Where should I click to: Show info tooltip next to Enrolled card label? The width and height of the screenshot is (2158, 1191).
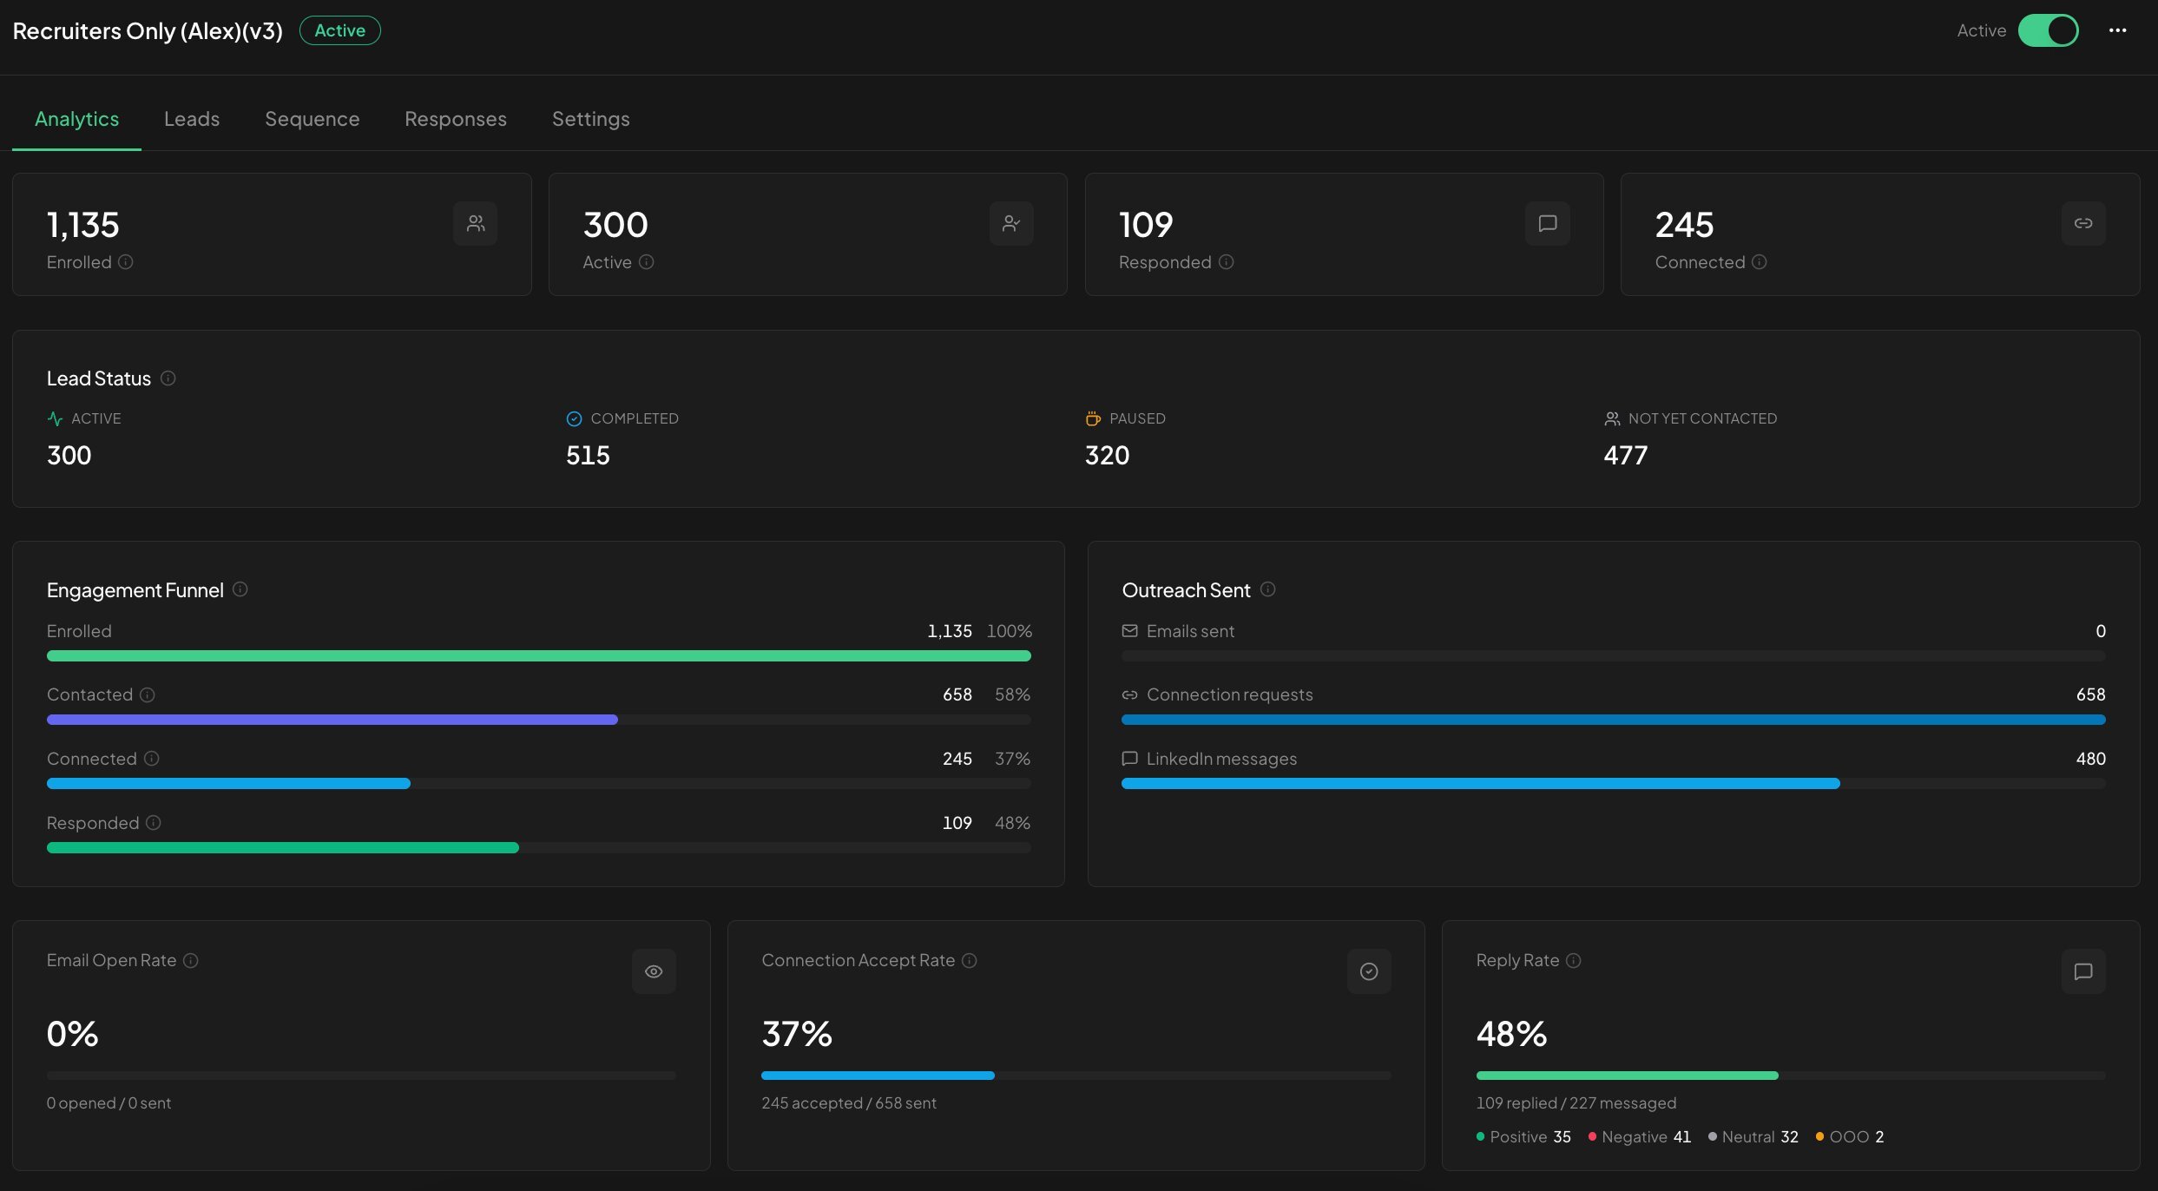pyautogui.click(x=126, y=262)
